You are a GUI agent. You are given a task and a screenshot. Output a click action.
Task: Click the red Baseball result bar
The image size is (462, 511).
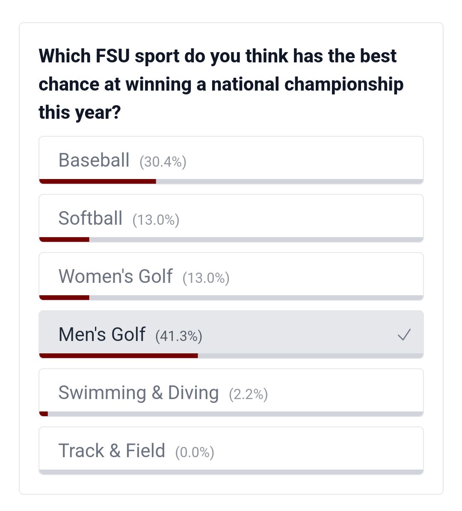point(98,182)
